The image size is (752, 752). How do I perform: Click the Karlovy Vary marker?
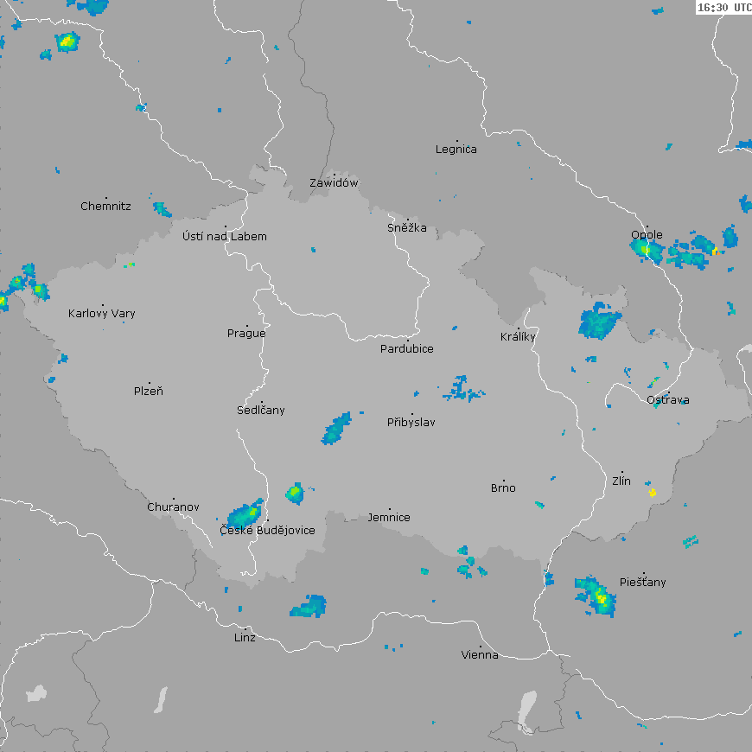102,305
